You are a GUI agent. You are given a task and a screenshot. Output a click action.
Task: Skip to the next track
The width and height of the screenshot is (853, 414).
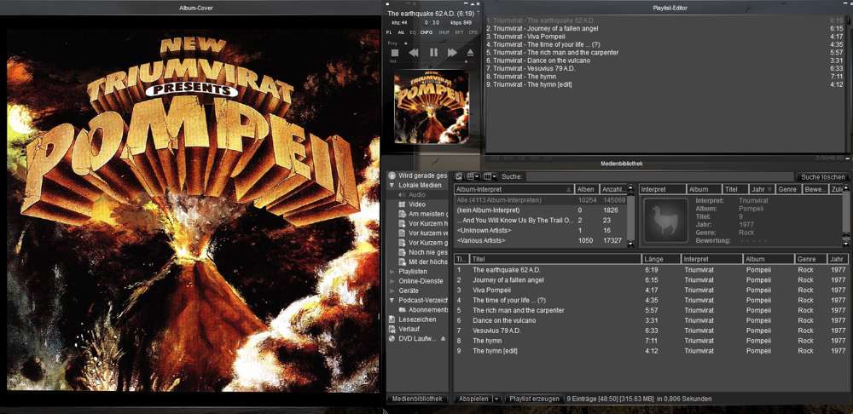(452, 53)
